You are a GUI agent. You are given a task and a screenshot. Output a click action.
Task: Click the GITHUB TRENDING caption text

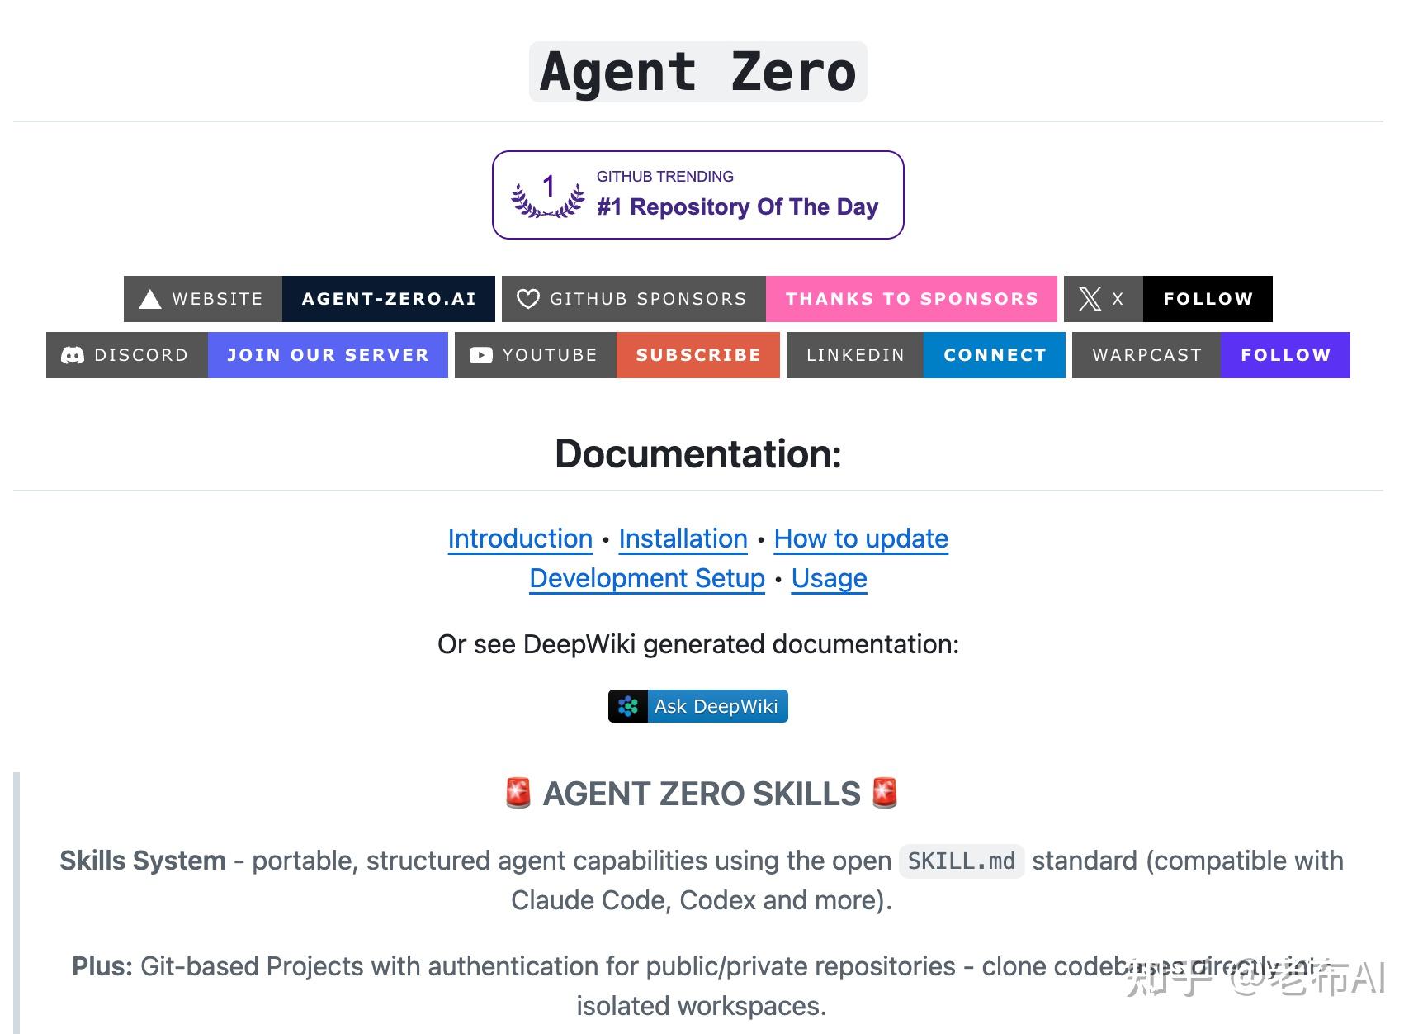click(x=665, y=177)
